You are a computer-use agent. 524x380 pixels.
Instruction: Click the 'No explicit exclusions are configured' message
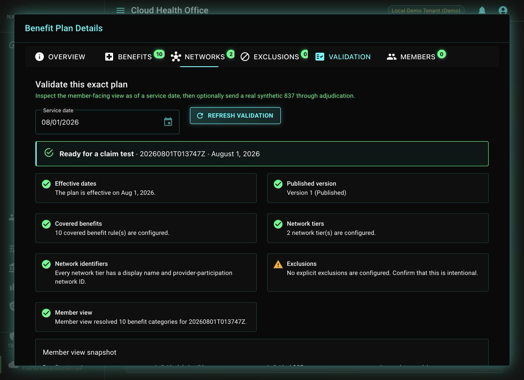[x=383, y=273]
